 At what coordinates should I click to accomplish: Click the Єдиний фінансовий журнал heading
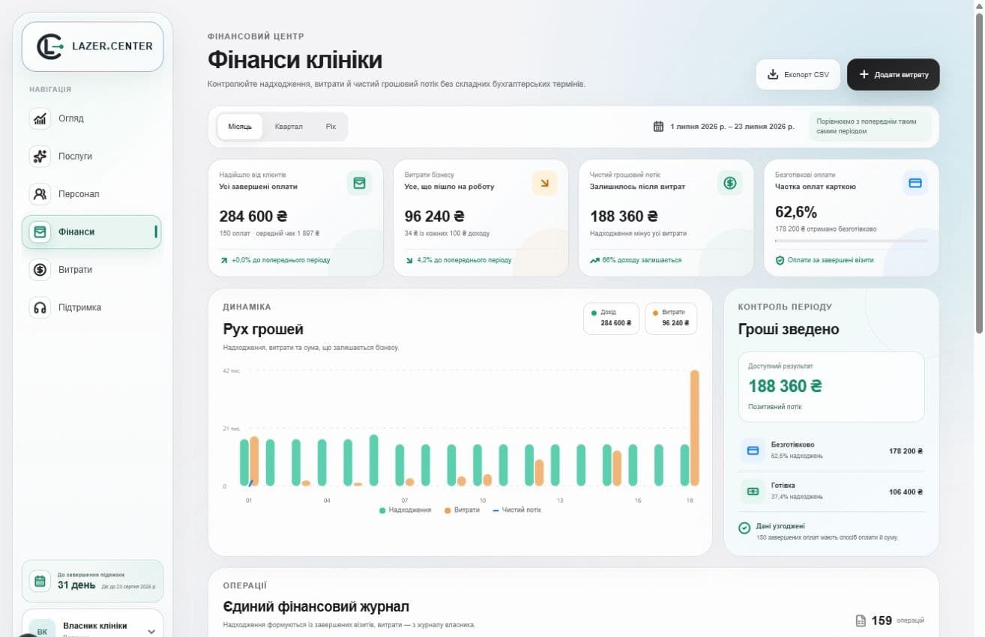coord(316,606)
